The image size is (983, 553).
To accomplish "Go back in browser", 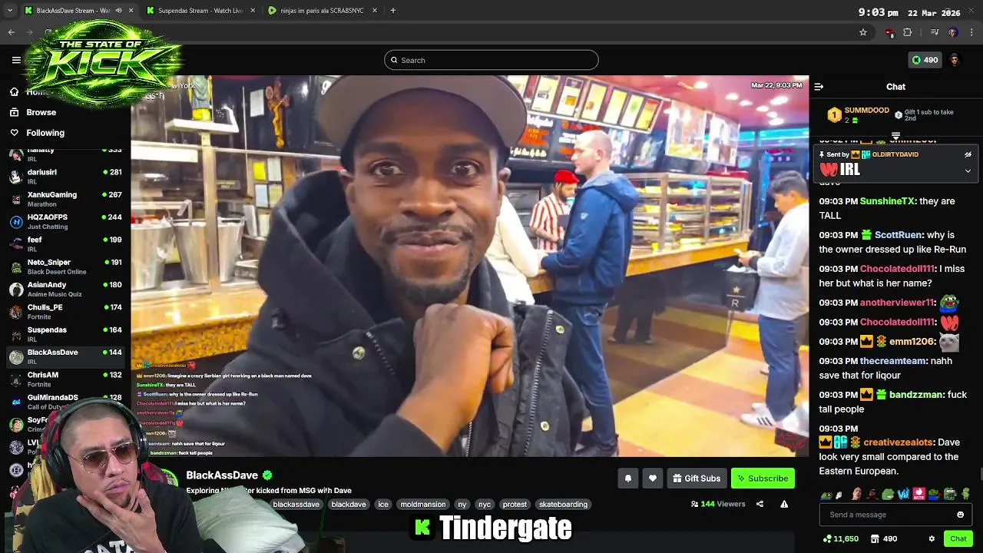I will (11, 32).
